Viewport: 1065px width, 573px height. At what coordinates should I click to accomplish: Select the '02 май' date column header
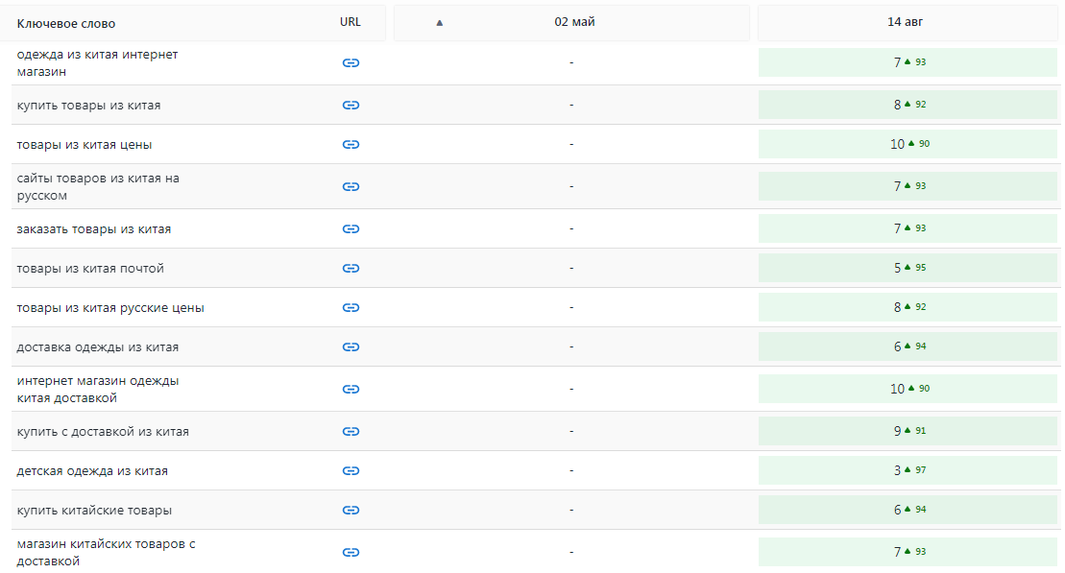(x=574, y=22)
